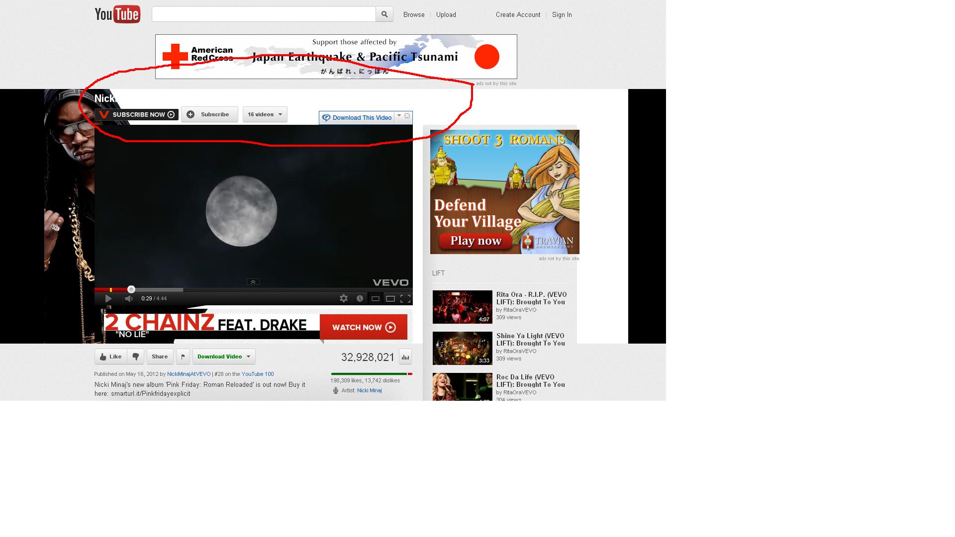This screenshot has height=537, width=955.
Task: Click the 2 Chainz feat. Drake banner text
Action: click(x=206, y=324)
